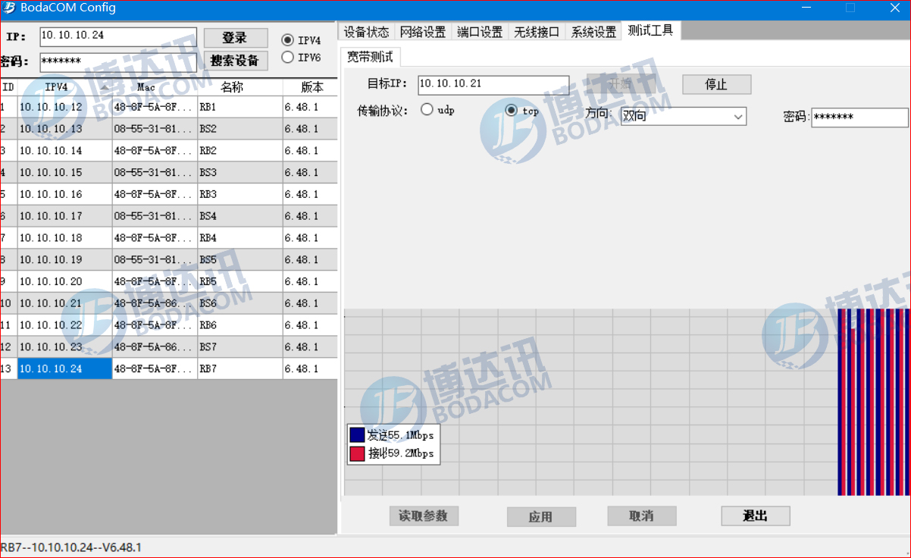The width and height of the screenshot is (911, 558).
Task: Switch to the 设备状态 tab
Action: pos(366,32)
